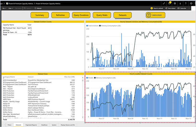Image resolution: width=196 pixels, height=127 pixels.
Task: Click Memory Consumption legend marker in evictions chart
Action: click(x=100, y=26)
